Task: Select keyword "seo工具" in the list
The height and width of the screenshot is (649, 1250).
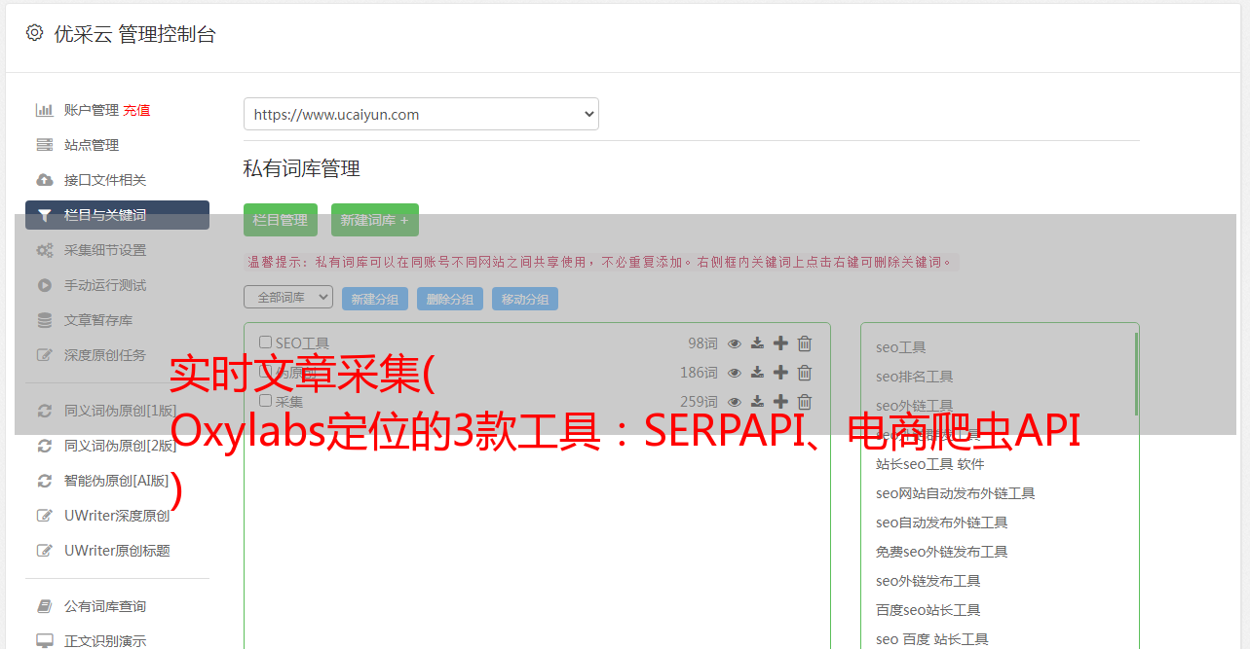Action: click(x=901, y=347)
